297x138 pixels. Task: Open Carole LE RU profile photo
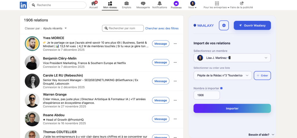tap(32, 81)
